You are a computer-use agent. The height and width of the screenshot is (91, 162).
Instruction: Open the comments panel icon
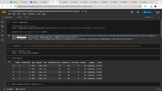click(132, 12)
